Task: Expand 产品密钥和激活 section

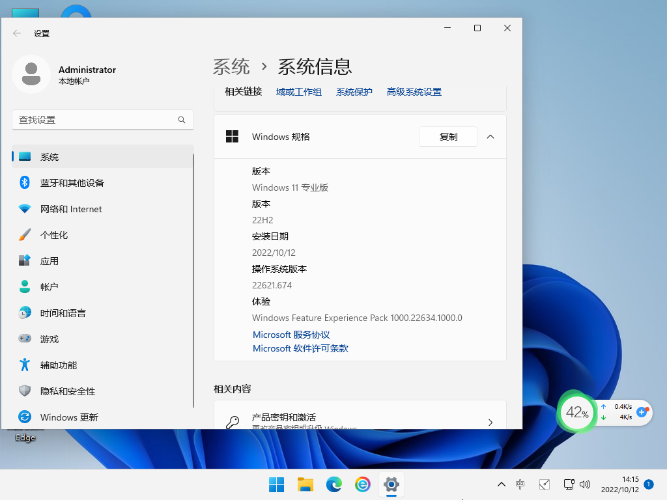Action: [x=490, y=422]
